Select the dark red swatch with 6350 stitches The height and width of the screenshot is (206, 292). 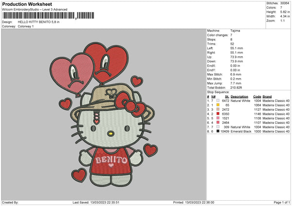[217, 114]
